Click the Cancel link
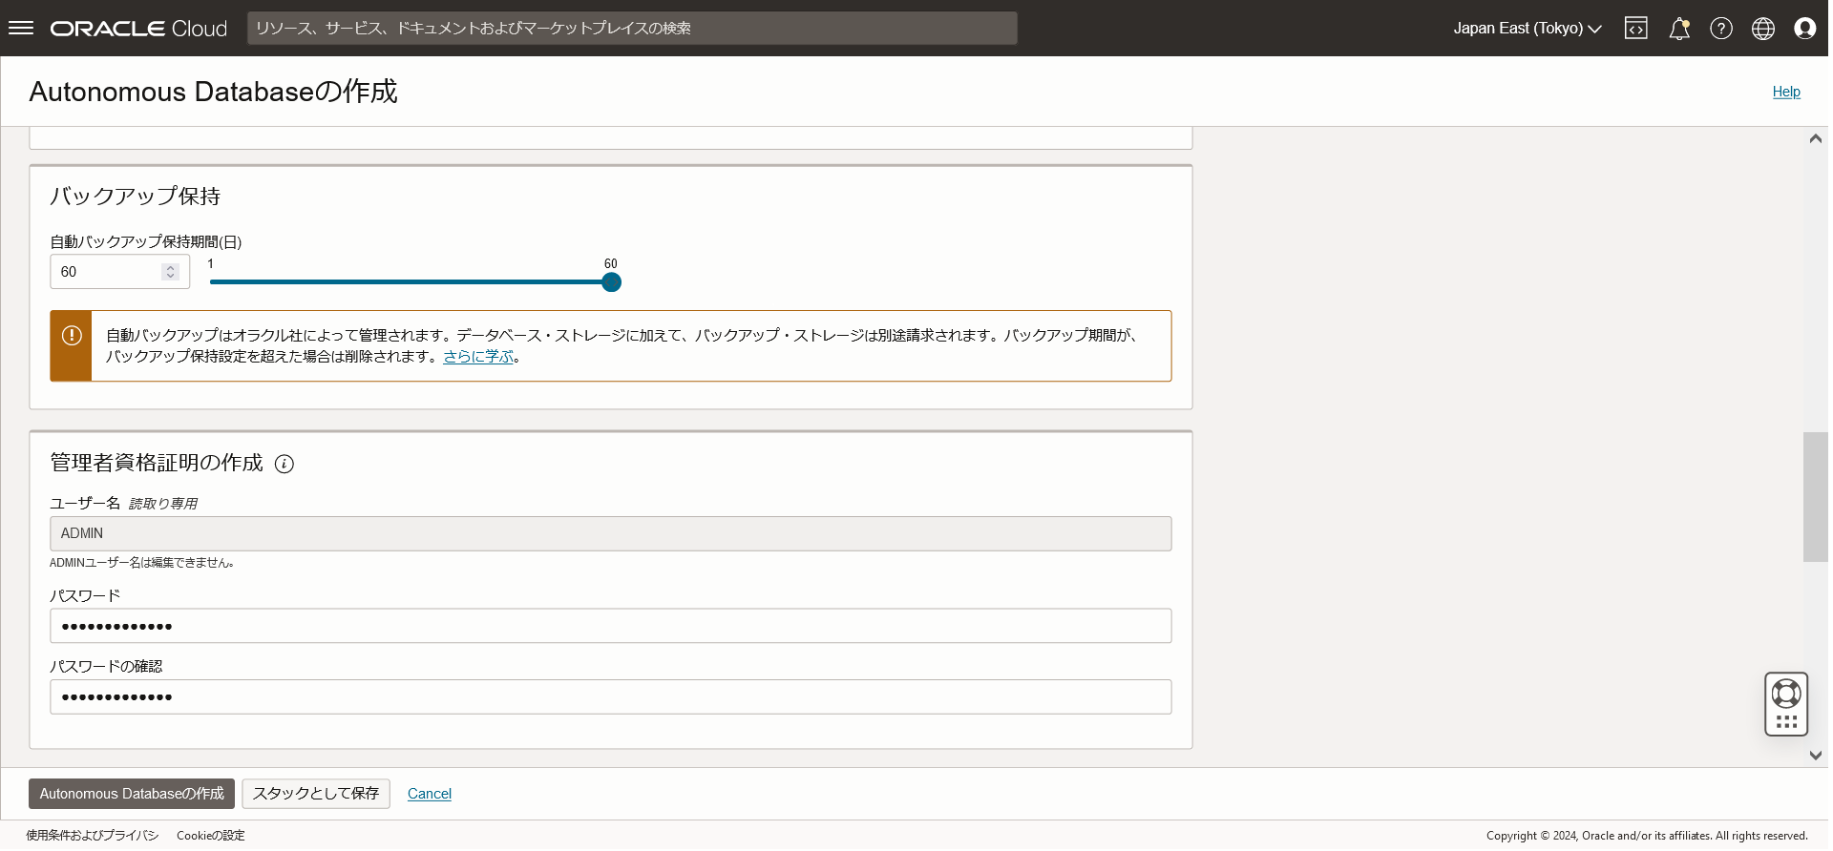1833x851 pixels. (430, 794)
